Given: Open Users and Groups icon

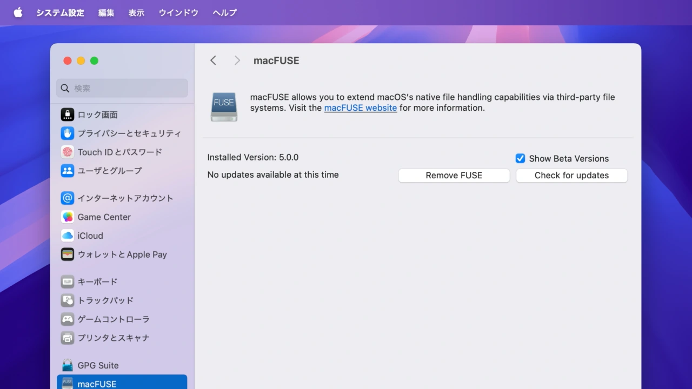Looking at the screenshot, I should tap(68, 171).
